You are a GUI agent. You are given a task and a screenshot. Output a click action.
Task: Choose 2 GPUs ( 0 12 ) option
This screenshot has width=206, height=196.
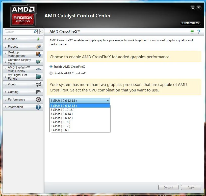pos(80,126)
